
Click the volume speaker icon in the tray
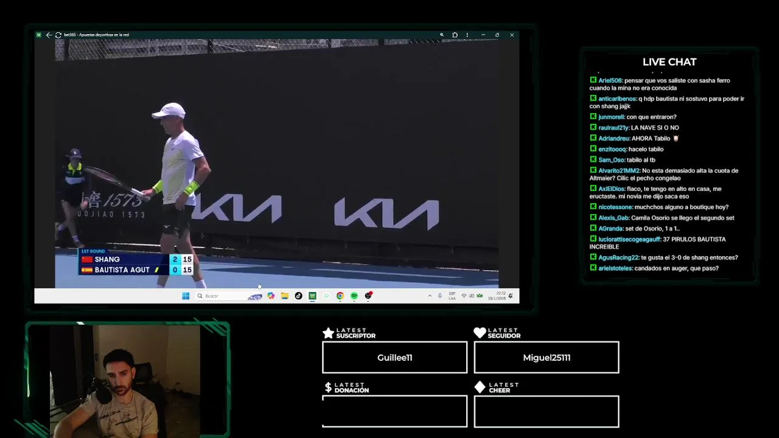472,296
